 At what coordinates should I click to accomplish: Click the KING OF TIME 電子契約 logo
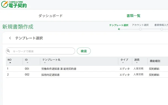(14, 4)
